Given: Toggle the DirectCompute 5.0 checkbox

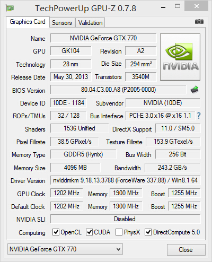Looking at the screenshot, I should pos(148,232).
